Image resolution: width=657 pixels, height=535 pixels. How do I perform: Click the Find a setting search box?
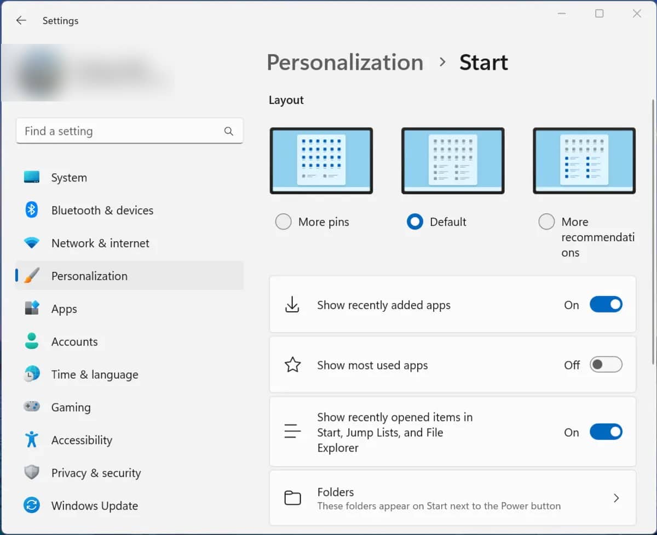pos(130,131)
